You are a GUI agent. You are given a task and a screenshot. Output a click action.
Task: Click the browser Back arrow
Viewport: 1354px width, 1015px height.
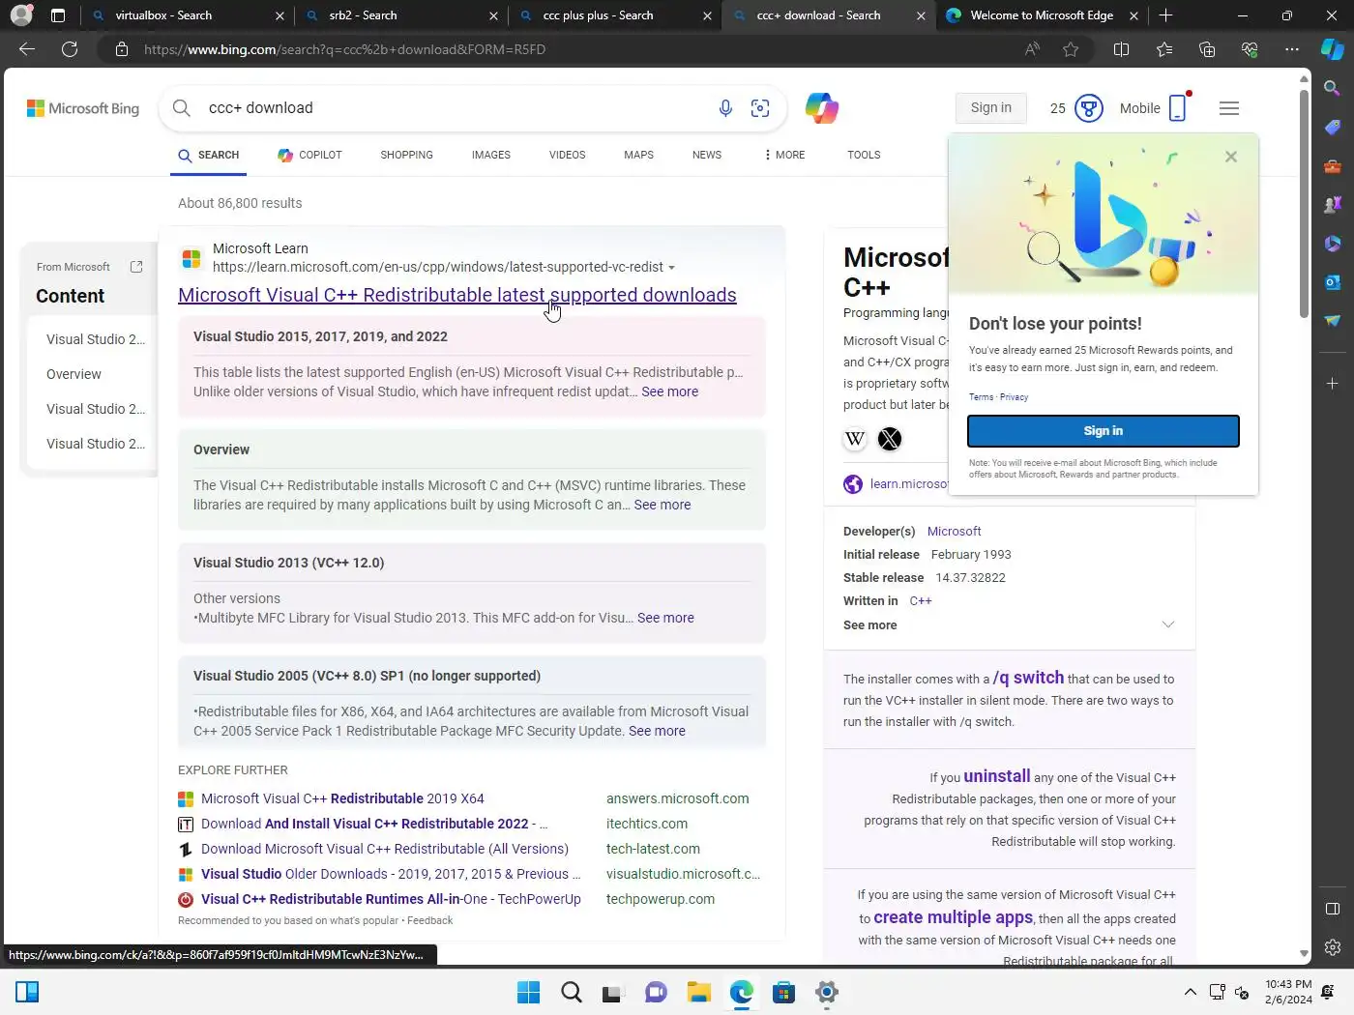point(27,49)
